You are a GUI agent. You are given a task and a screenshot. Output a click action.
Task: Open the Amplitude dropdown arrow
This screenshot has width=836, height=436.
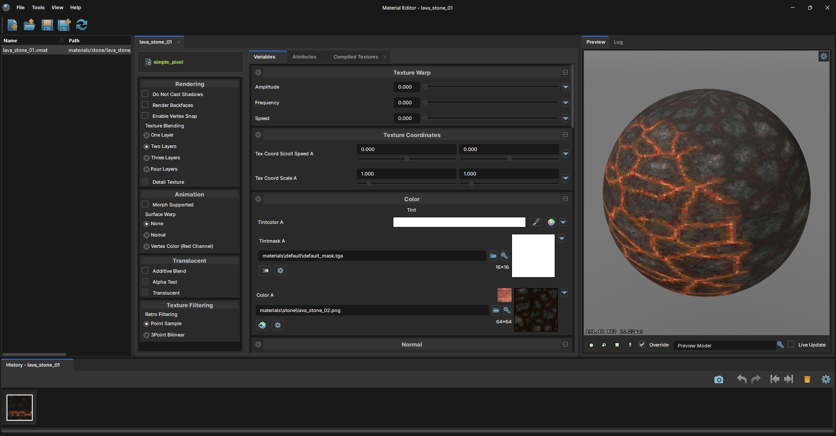[566, 87]
